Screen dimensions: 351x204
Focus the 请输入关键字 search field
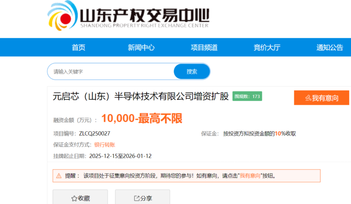(x=111, y=72)
